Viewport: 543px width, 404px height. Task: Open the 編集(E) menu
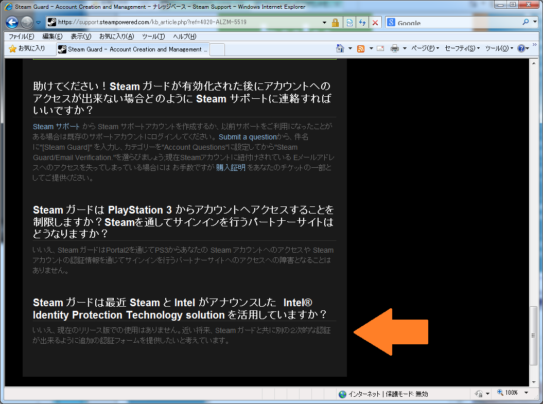coord(52,37)
